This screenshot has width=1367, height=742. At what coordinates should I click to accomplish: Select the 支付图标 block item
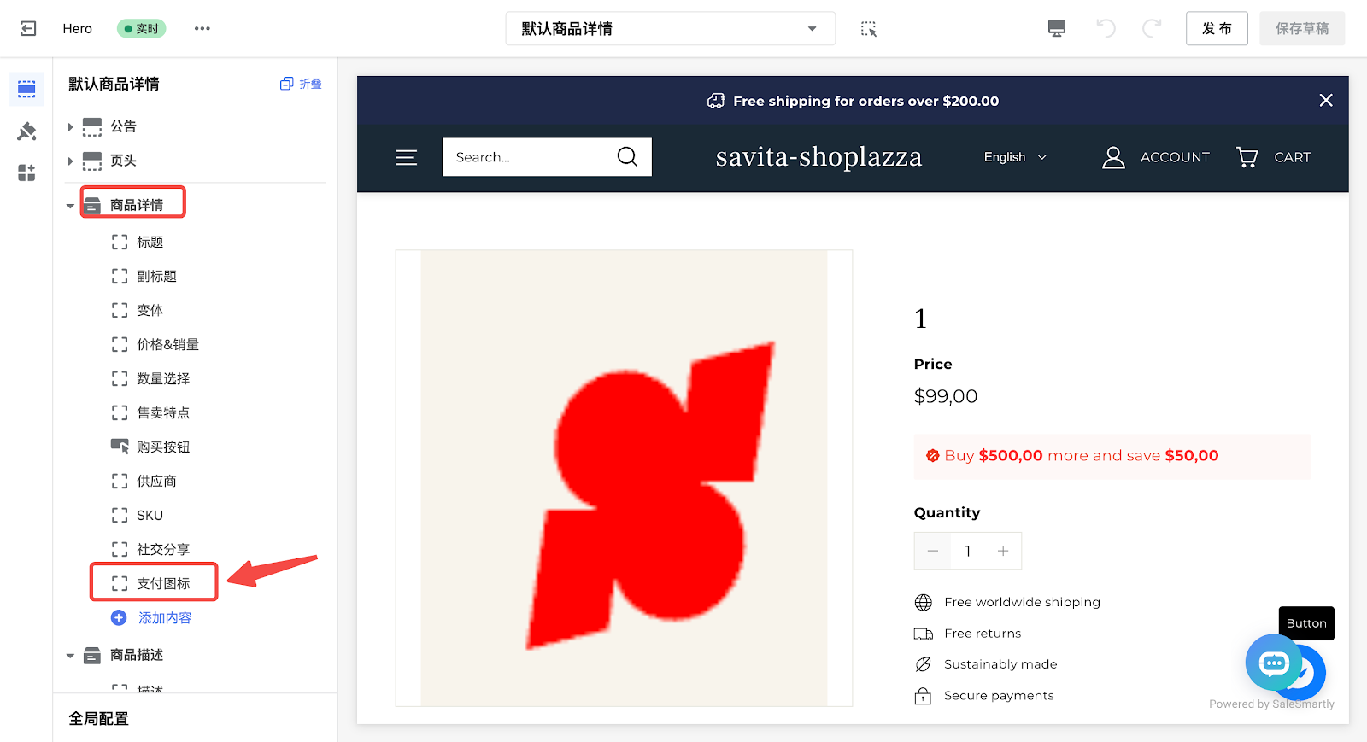point(154,583)
